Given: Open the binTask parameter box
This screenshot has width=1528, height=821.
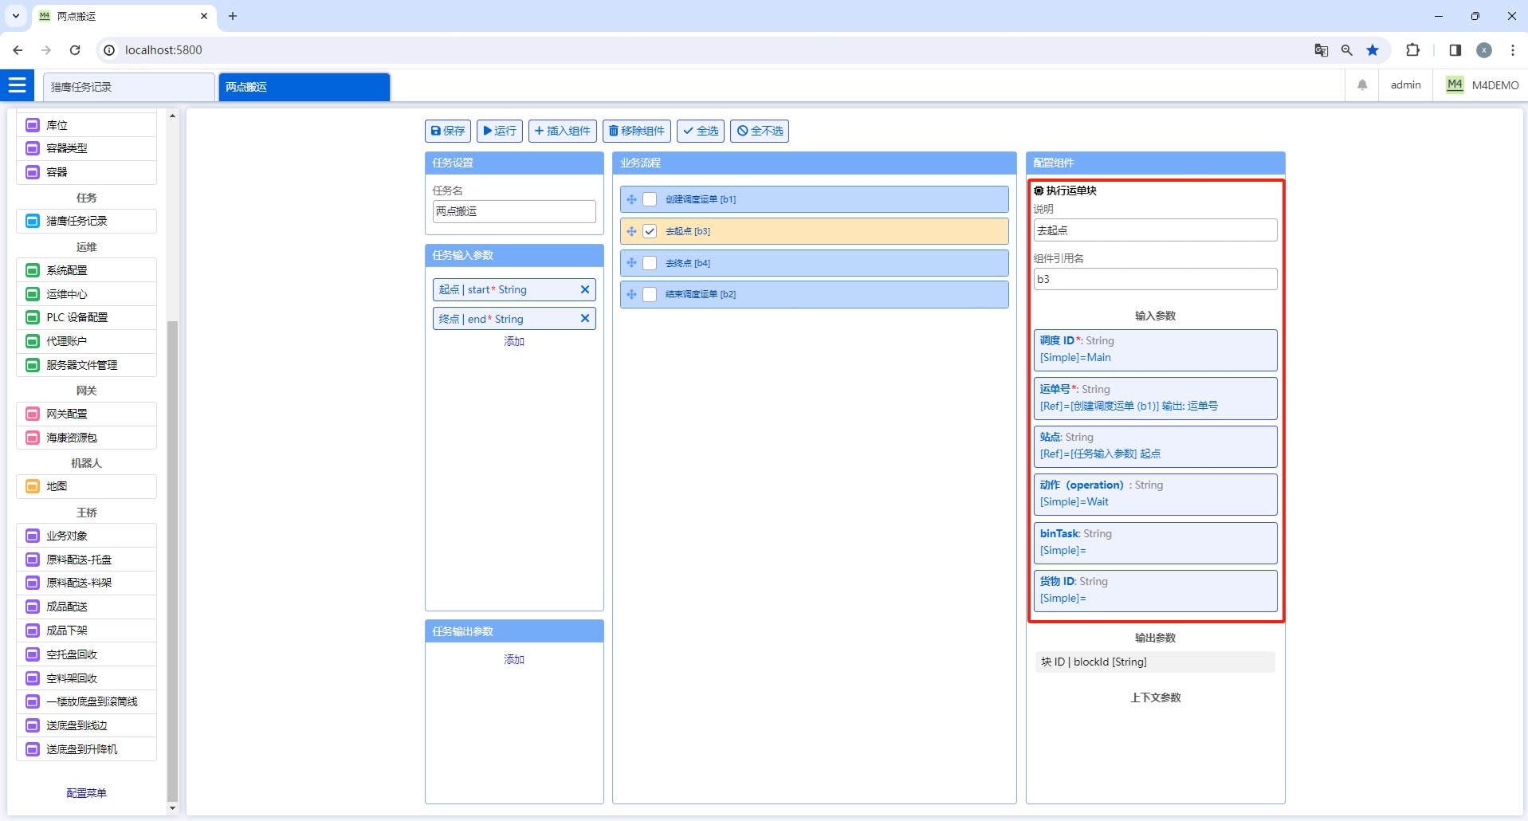Looking at the screenshot, I should point(1156,543).
